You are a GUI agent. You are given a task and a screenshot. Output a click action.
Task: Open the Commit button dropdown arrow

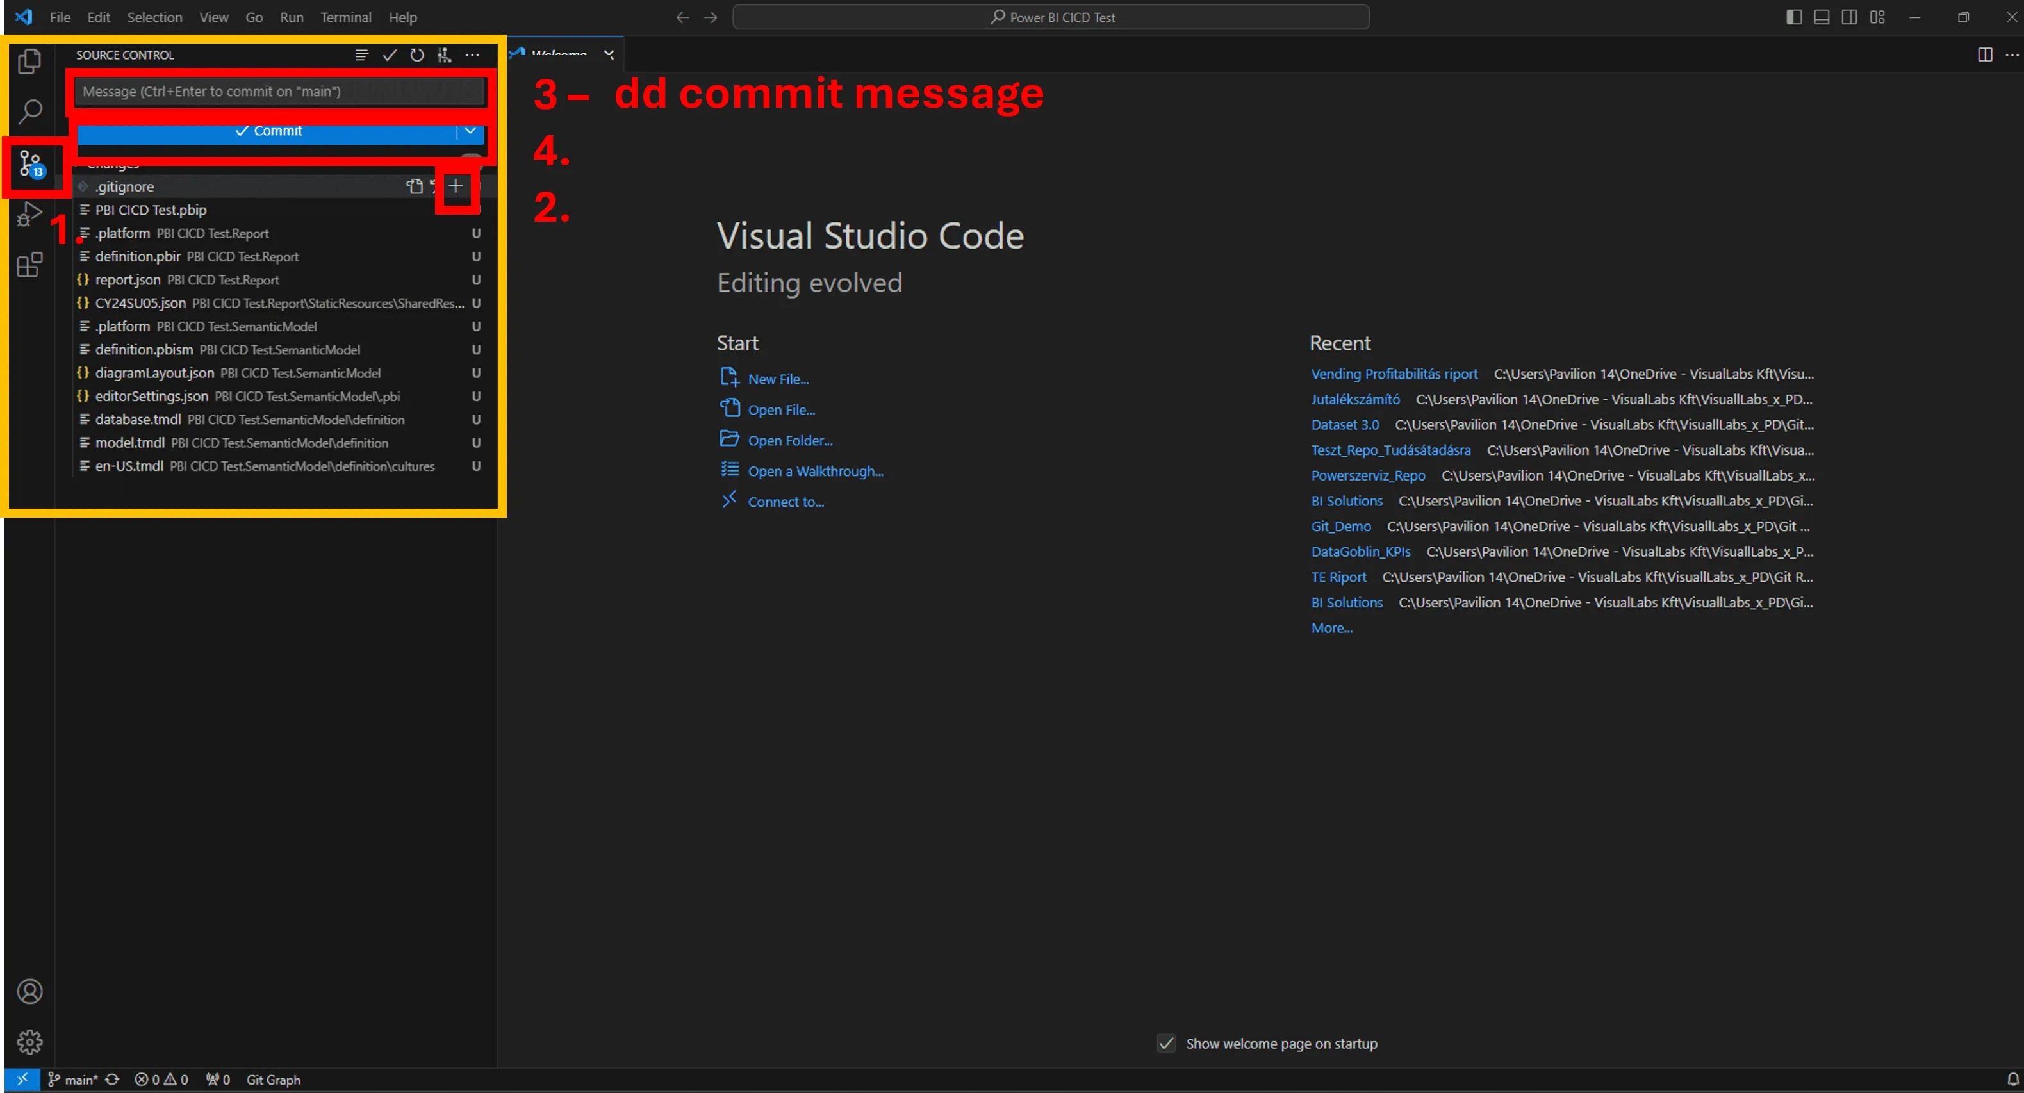(470, 131)
